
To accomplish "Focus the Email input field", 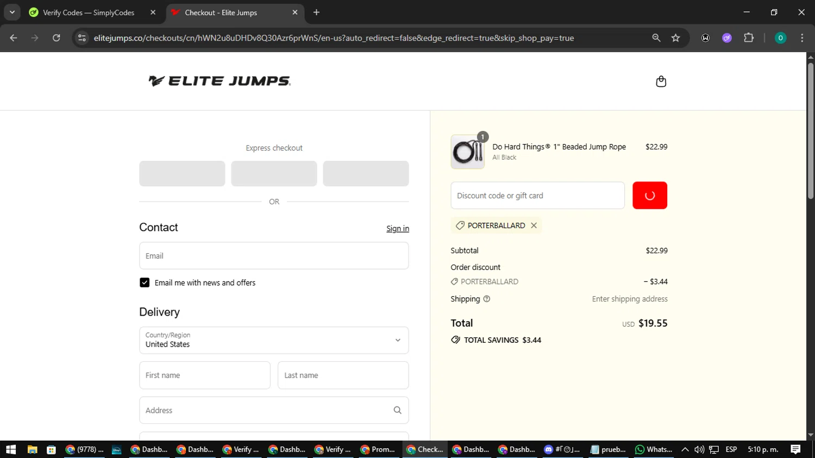I will pos(274,256).
